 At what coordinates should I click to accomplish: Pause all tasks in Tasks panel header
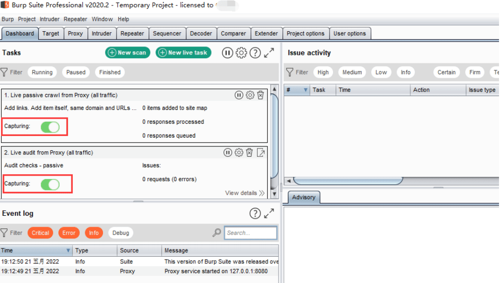227,53
